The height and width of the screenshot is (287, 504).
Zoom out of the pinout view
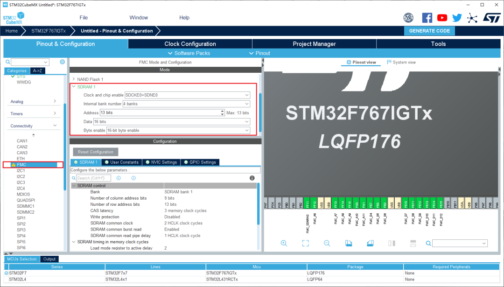pos(327,243)
